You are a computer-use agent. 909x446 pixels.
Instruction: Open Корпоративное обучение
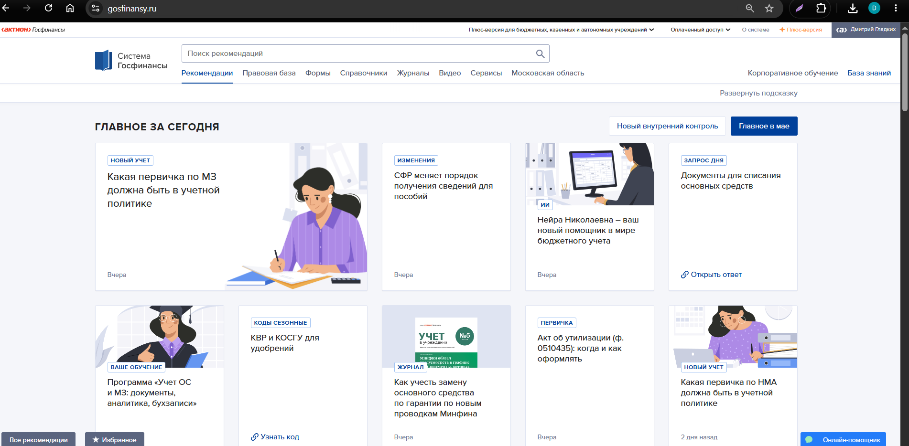coord(792,73)
